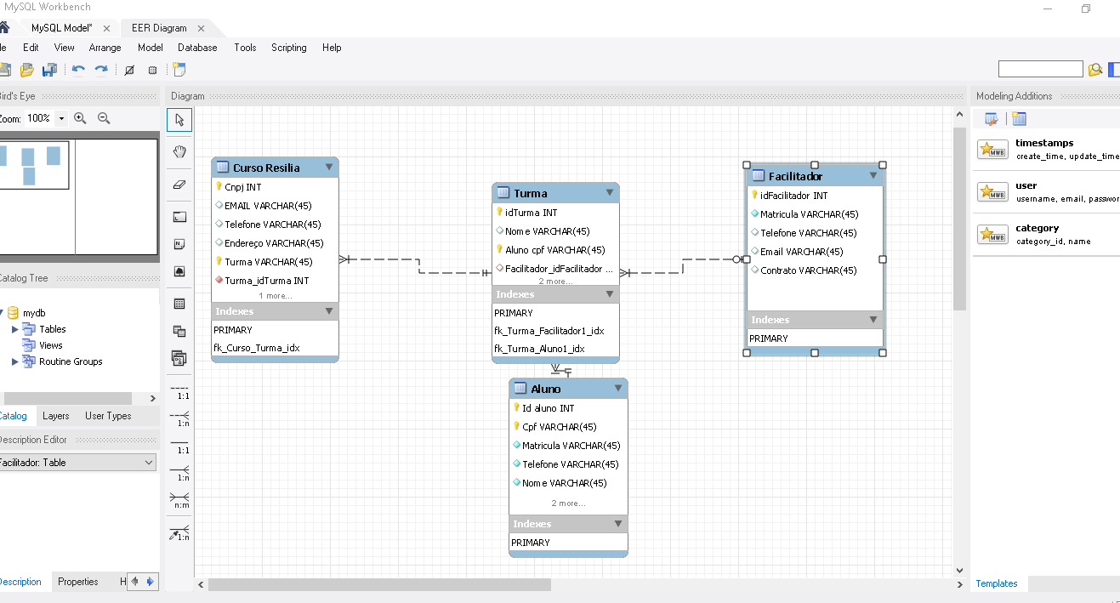Click the search input field
This screenshot has height=603, width=1120.
coord(1040,69)
